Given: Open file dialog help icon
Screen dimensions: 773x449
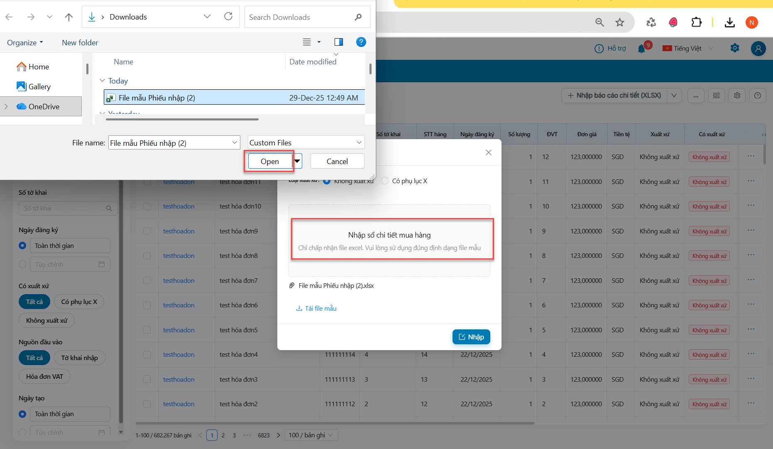Looking at the screenshot, I should coord(361,42).
